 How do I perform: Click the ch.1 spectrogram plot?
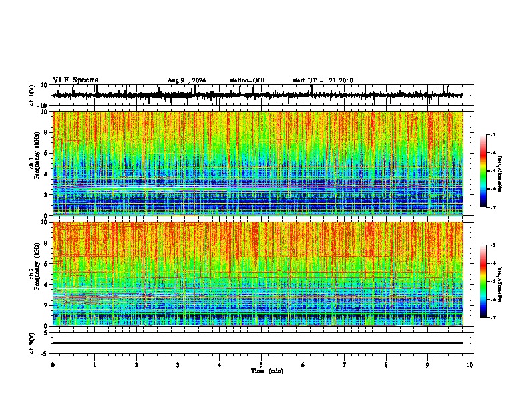point(258,163)
